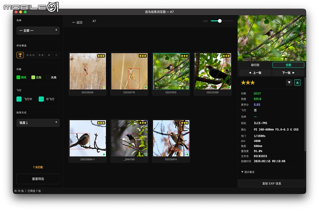The width and height of the screenshot is (319, 211).
Task: Click 复制 EXIF 信息 button
Action: tap(272, 183)
